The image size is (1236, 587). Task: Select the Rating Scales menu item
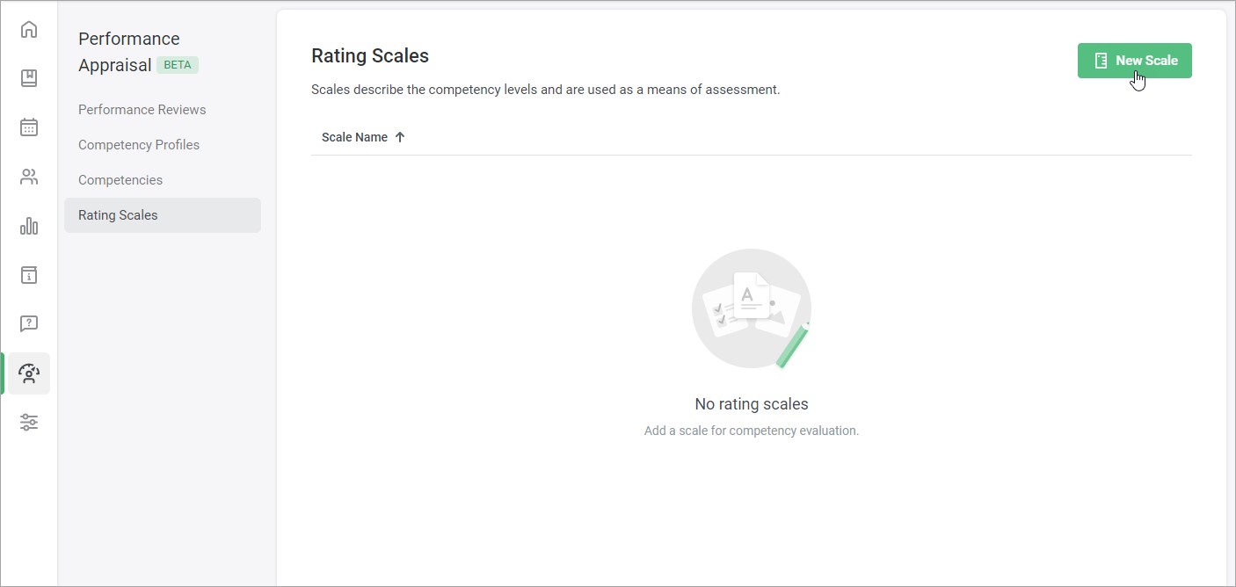[163, 215]
